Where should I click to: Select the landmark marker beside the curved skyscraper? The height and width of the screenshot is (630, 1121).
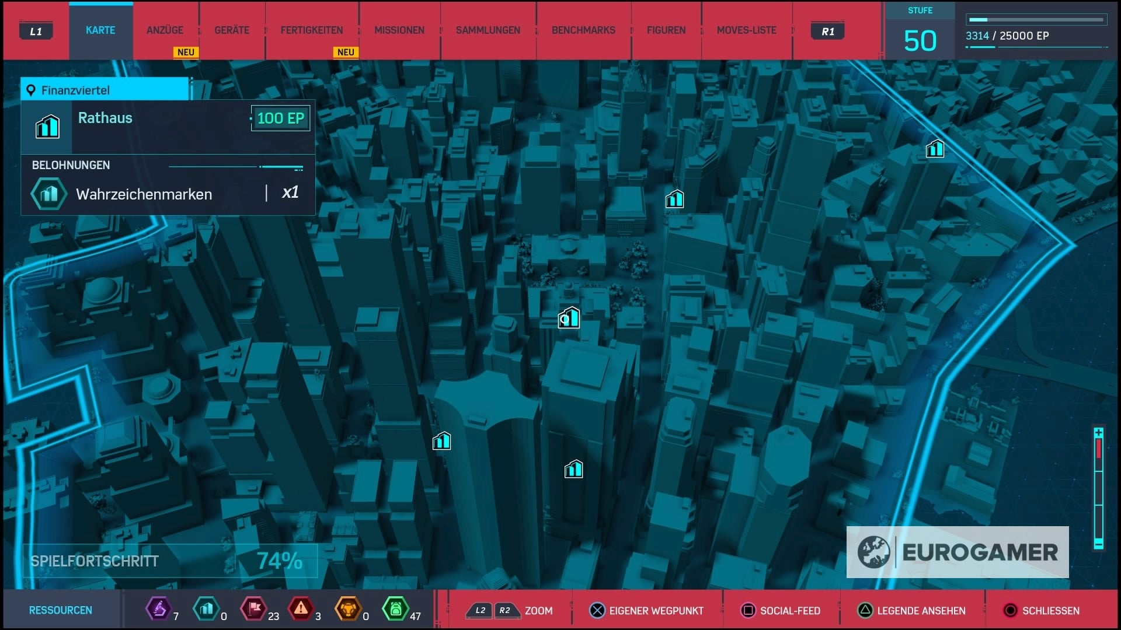coord(441,440)
